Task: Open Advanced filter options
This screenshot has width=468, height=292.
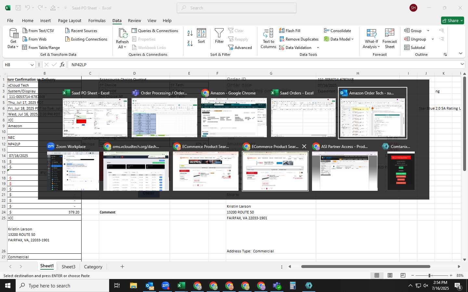Action: pyautogui.click(x=240, y=47)
